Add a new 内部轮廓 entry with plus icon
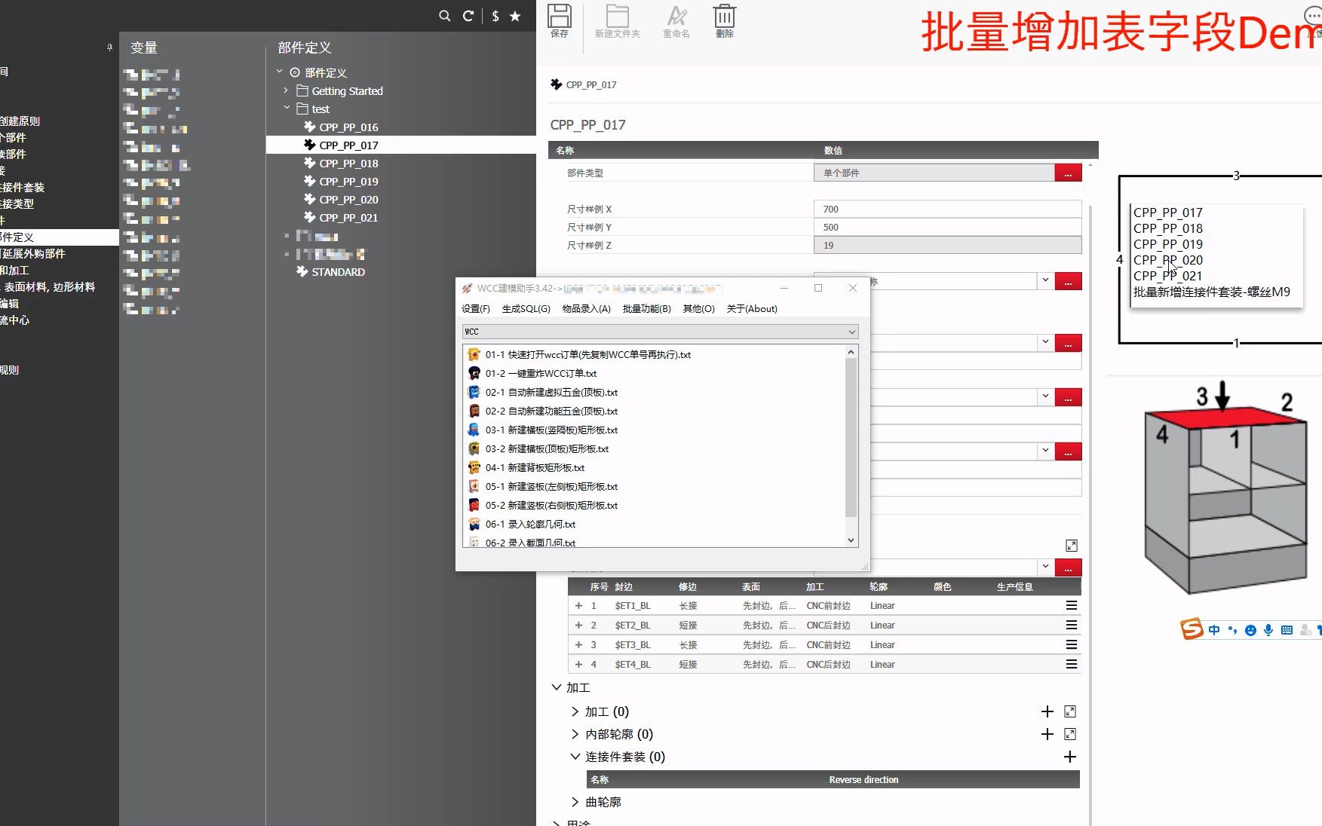Viewport: 1322px width, 826px height. (x=1047, y=734)
